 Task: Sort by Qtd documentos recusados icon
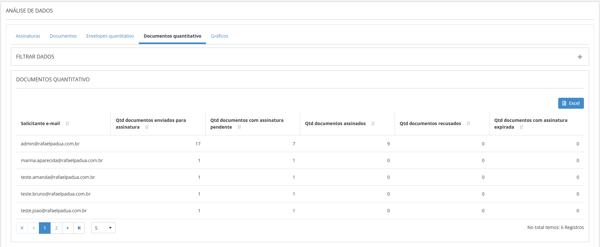click(468, 123)
